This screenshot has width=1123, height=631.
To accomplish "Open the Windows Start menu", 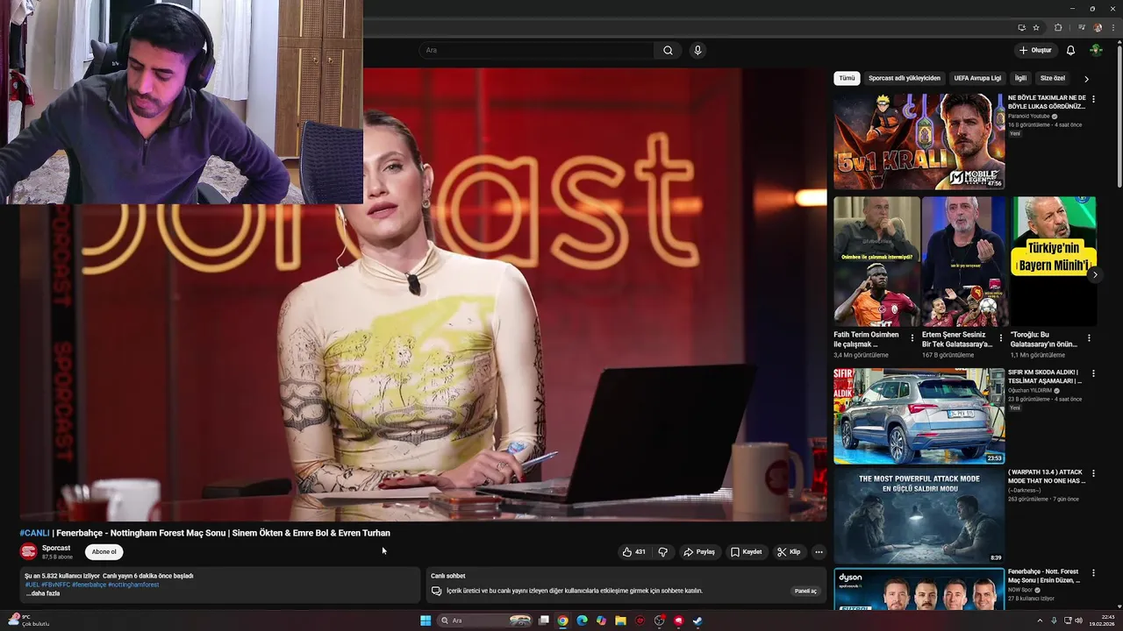I will (426, 620).
